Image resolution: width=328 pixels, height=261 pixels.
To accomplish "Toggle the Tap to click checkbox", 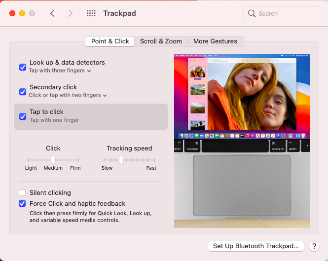I will (x=23, y=116).
